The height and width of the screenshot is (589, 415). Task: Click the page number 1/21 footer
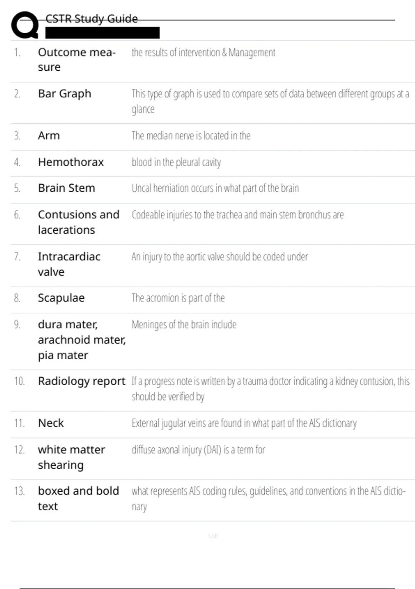click(213, 536)
